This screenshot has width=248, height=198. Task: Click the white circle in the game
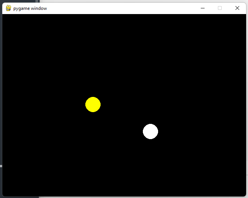click(x=150, y=131)
